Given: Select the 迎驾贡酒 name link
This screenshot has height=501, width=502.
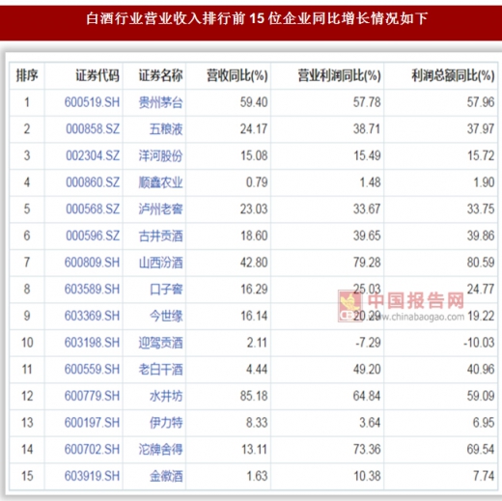Looking at the screenshot, I should (160, 343).
